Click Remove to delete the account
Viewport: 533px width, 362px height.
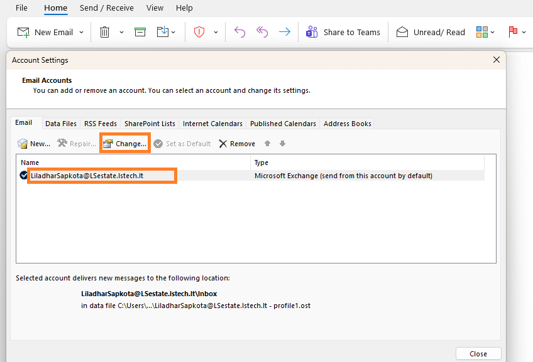[x=237, y=144]
